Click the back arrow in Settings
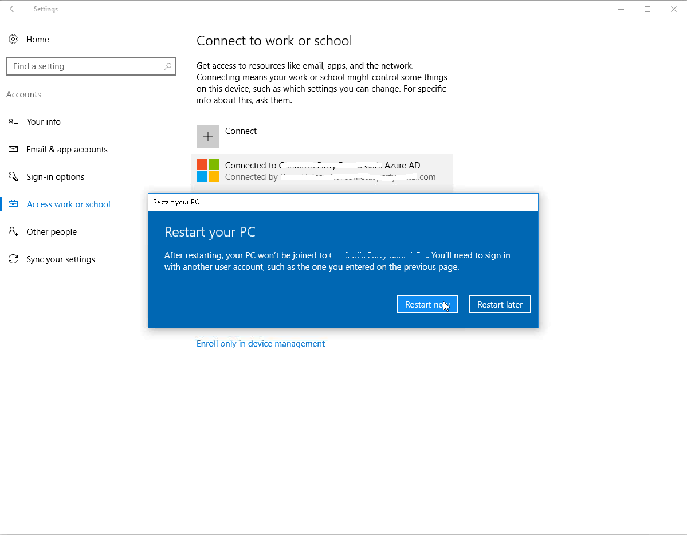 (13, 9)
